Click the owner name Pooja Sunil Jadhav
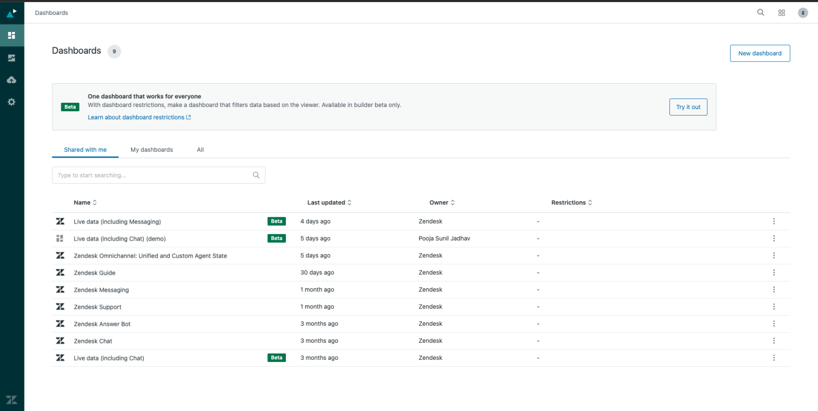Viewport: 818px width, 411px height. (444, 239)
